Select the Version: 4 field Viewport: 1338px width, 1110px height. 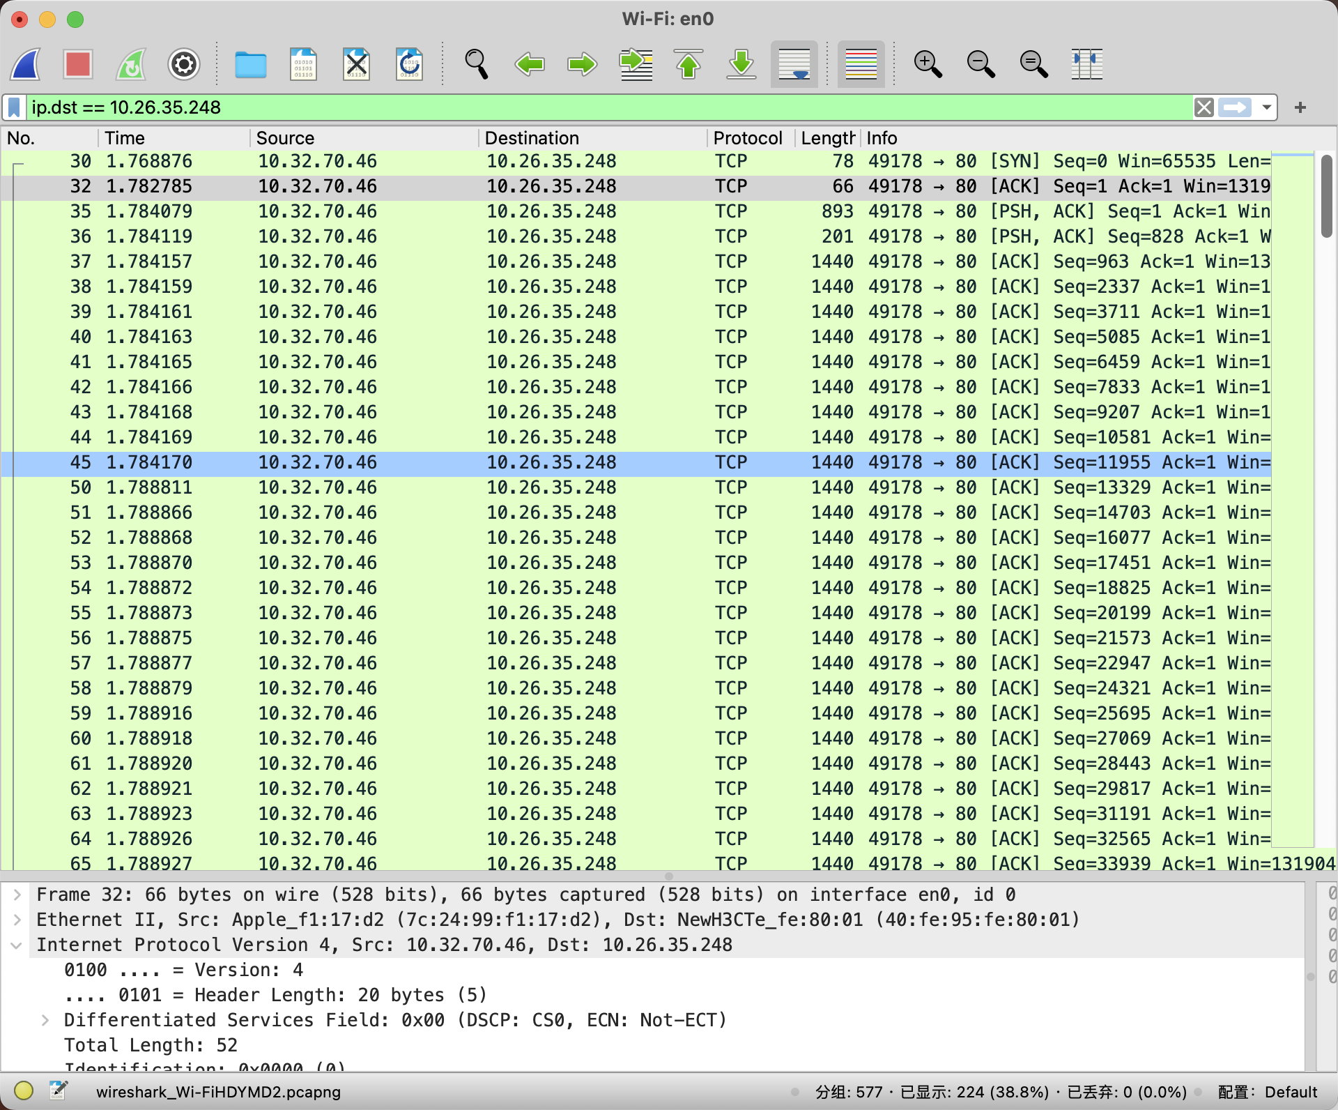coord(183,970)
